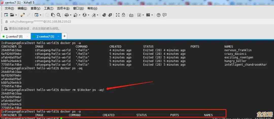This screenshot has width=274, height=119.
Task: Click the Font icon
Action: (94, 15)
